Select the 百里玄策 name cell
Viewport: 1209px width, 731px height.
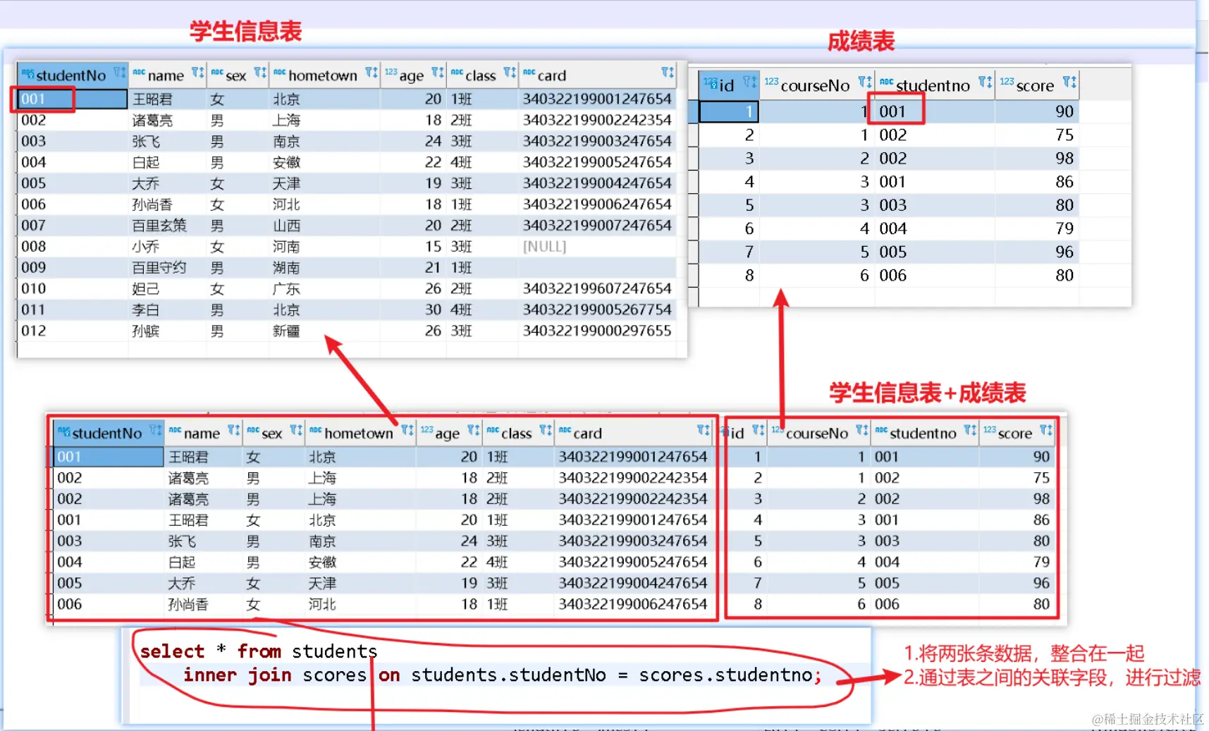(159, 226)
